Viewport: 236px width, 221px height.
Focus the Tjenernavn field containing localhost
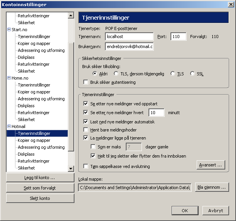tap(129, 37)
